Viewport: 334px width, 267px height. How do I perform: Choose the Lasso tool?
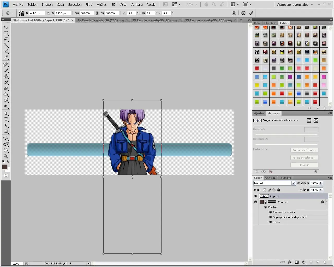[6, 39]
